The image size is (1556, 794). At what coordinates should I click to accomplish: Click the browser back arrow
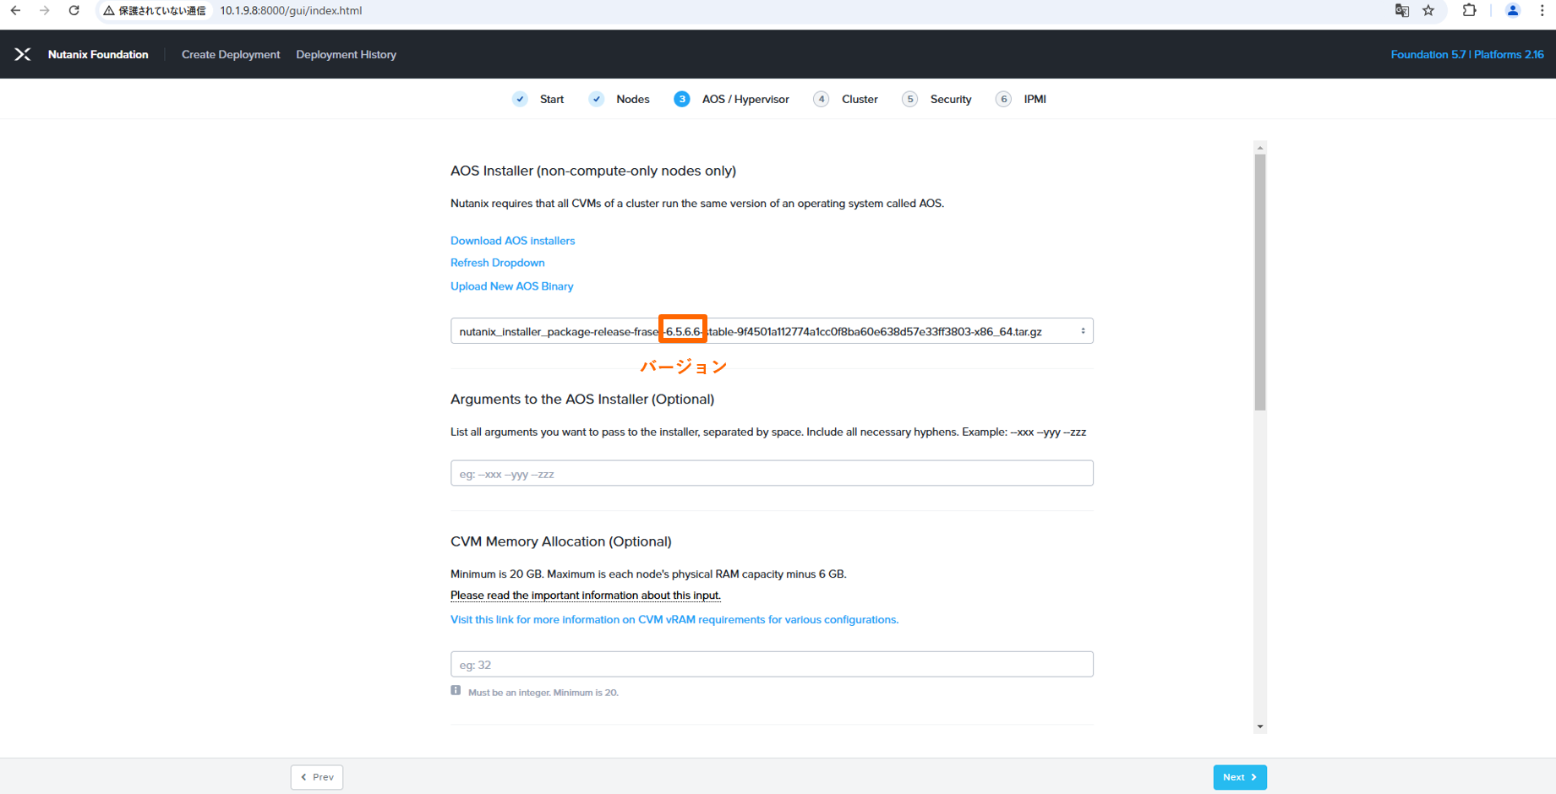click(x=15, y=11)
